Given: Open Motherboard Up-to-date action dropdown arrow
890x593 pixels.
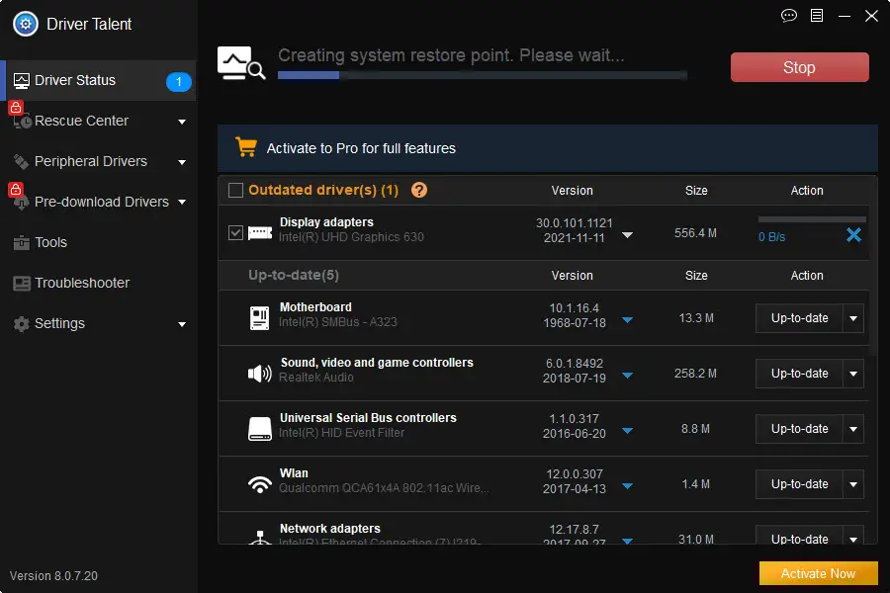Looking at the screenshot, I should (853, 318).
